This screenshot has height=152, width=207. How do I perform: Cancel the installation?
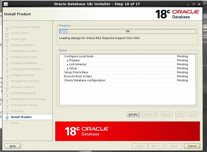tap(192, 146)
